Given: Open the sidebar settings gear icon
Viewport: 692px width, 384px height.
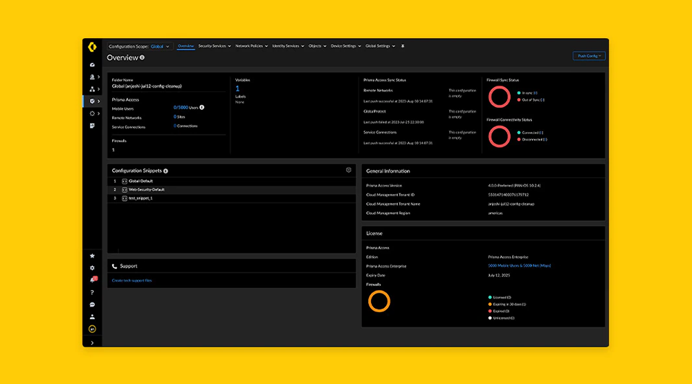Looking at the screenshot, I should [92, 268].
